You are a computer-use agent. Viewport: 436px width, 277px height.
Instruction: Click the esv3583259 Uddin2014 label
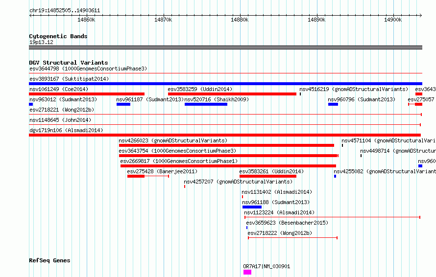200,89
